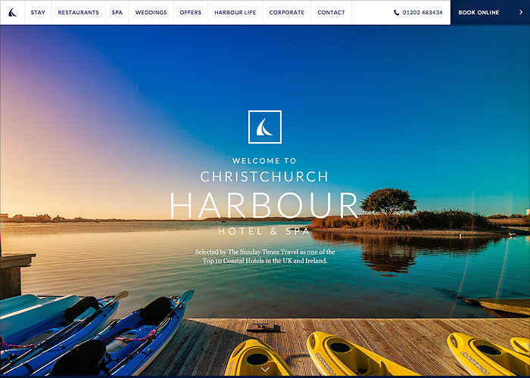Open the Weddings page

(151, 13)
